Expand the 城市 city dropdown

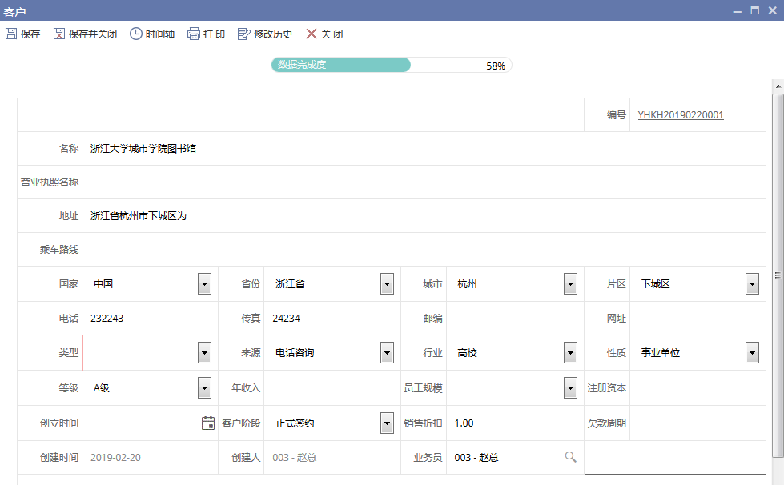click(570, 284)
